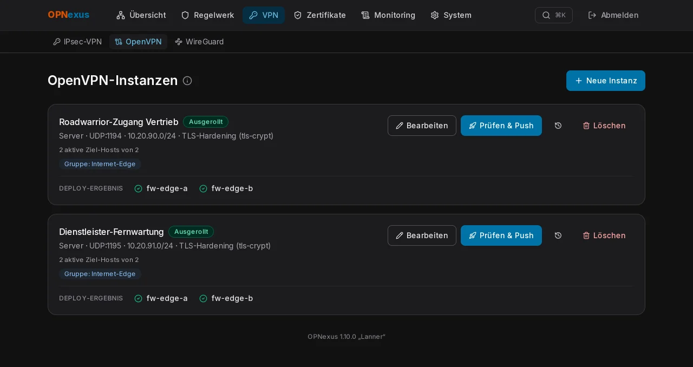Edit the Dienstleister-Fernwartung instance

point(422,235)
